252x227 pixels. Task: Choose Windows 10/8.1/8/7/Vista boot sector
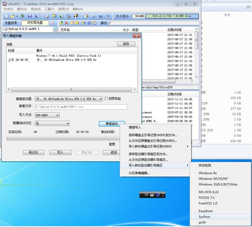click(x=220, y=184)
